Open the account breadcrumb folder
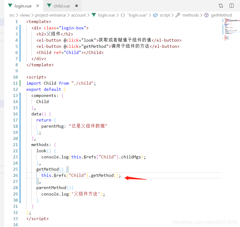240x227 pixels. pyautogui.click(x=78, y=15)
